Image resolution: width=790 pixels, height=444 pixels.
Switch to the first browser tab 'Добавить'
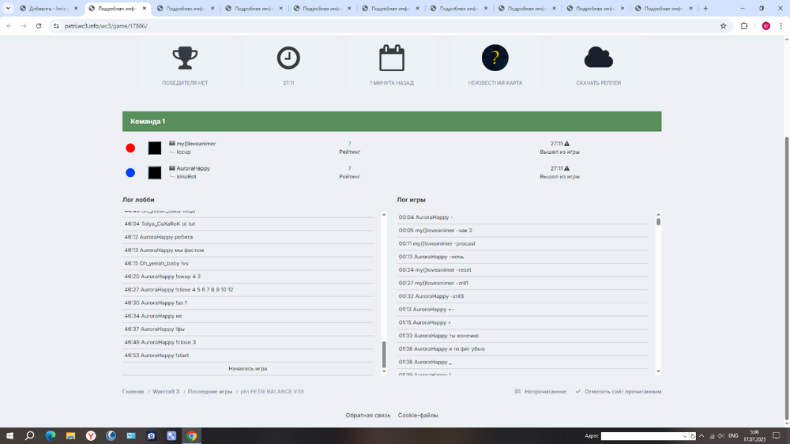(x=49, y=9)
